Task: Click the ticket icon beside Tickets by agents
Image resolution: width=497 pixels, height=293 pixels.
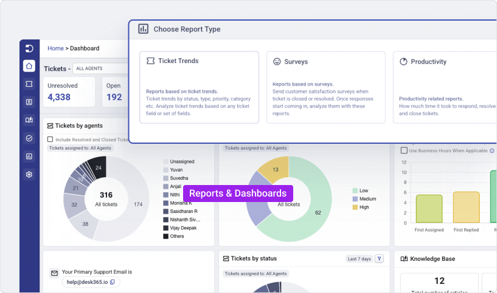Action: [x=50, y=126]
